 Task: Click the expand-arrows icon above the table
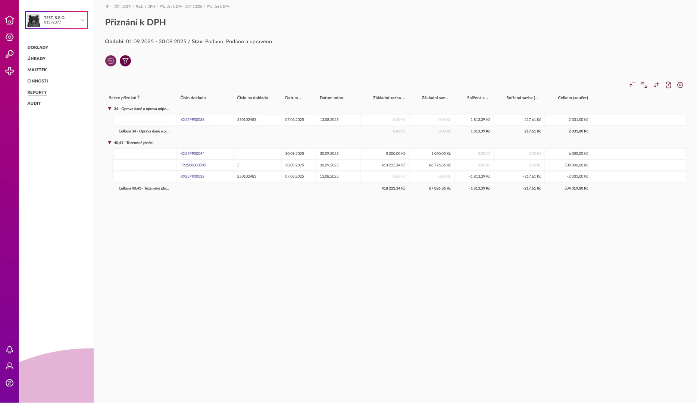[x=644, y=85]
